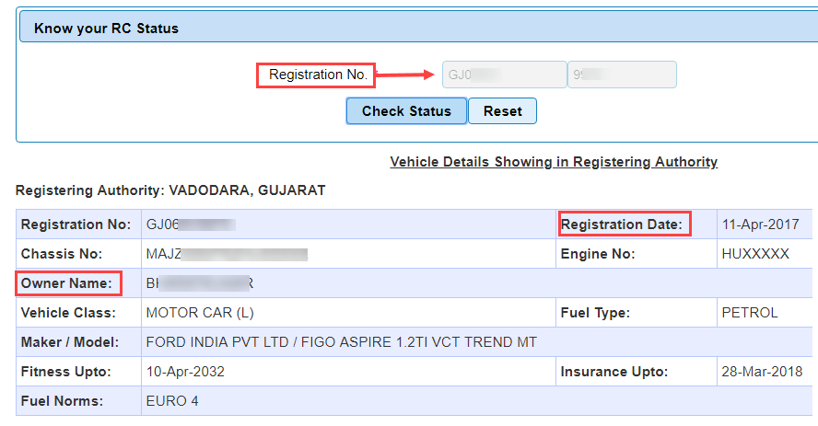Click the Registration No: table label
Screen dimensions: 818x426
click(x=76, y=225)
